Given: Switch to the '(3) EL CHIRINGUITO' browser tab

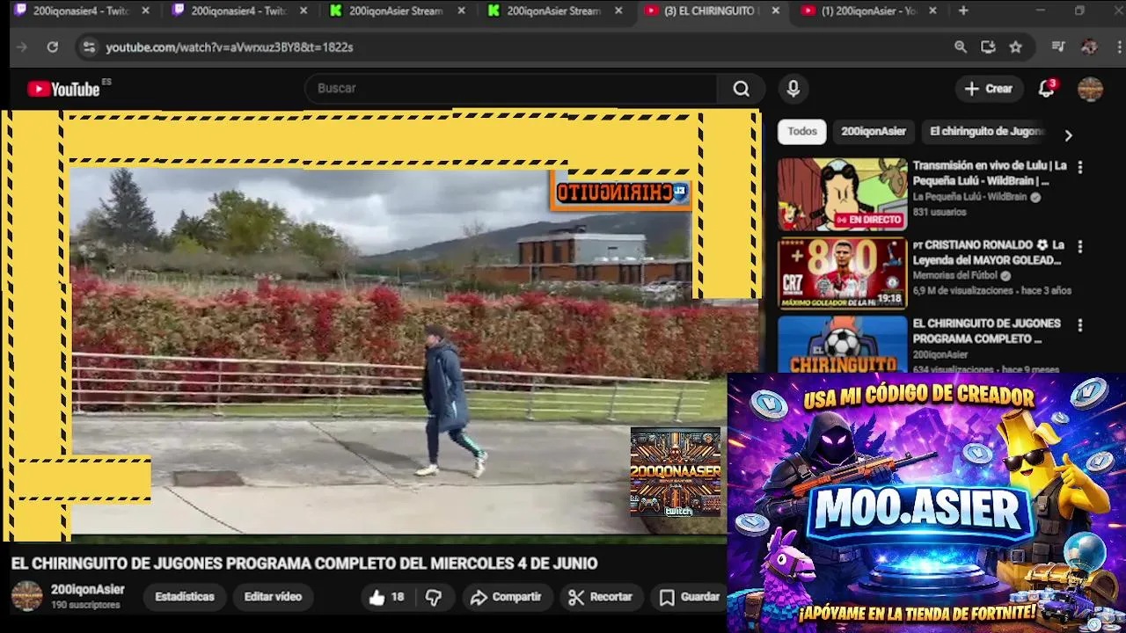Looking at the screenshot, I should [710, 11].
